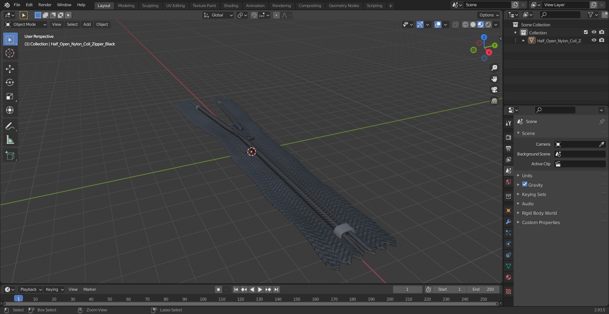Open the Texture properties tab
The width and height of the screenshot is (609, 314).
point(508,291)
